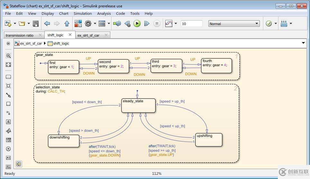Select the default transition tool
The image size is (310, 179).
pos(8,95)
